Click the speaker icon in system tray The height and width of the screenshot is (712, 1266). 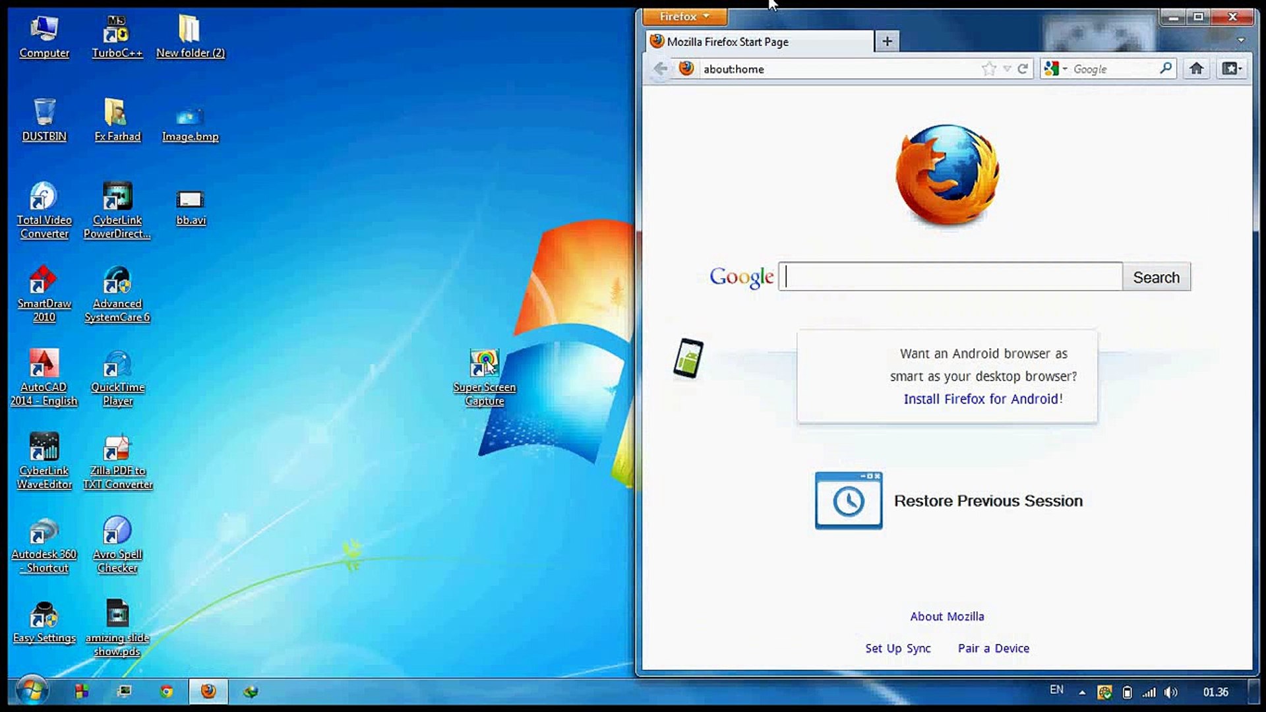click(x=1171, y=692)
